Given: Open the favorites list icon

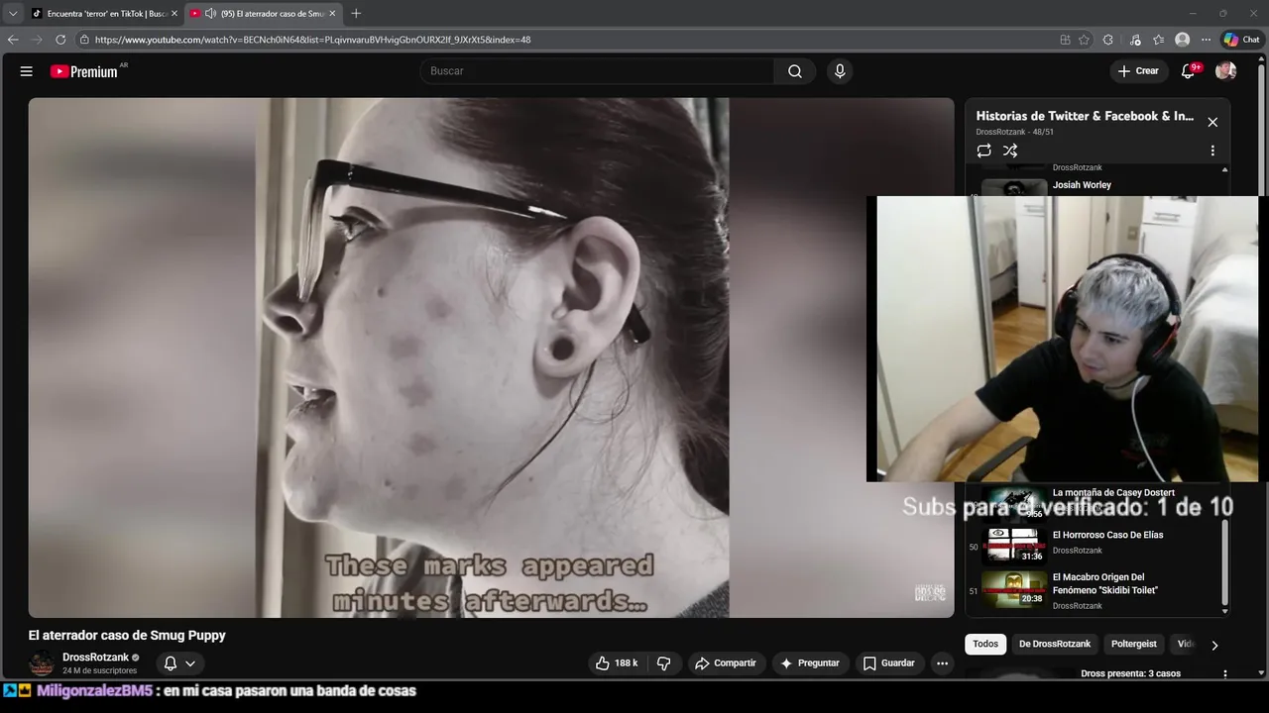Looking at the screenshot, I should coord(1159,40).
